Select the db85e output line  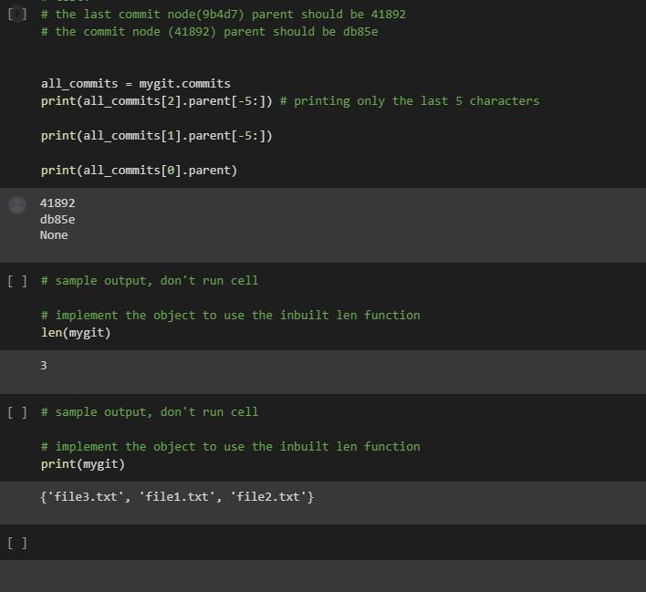[57, 220]
